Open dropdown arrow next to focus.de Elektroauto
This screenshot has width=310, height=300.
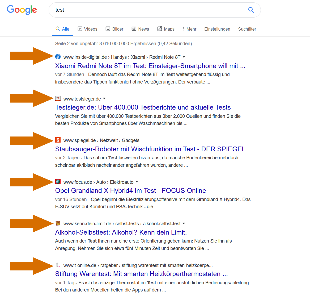[x=137, y=182]
